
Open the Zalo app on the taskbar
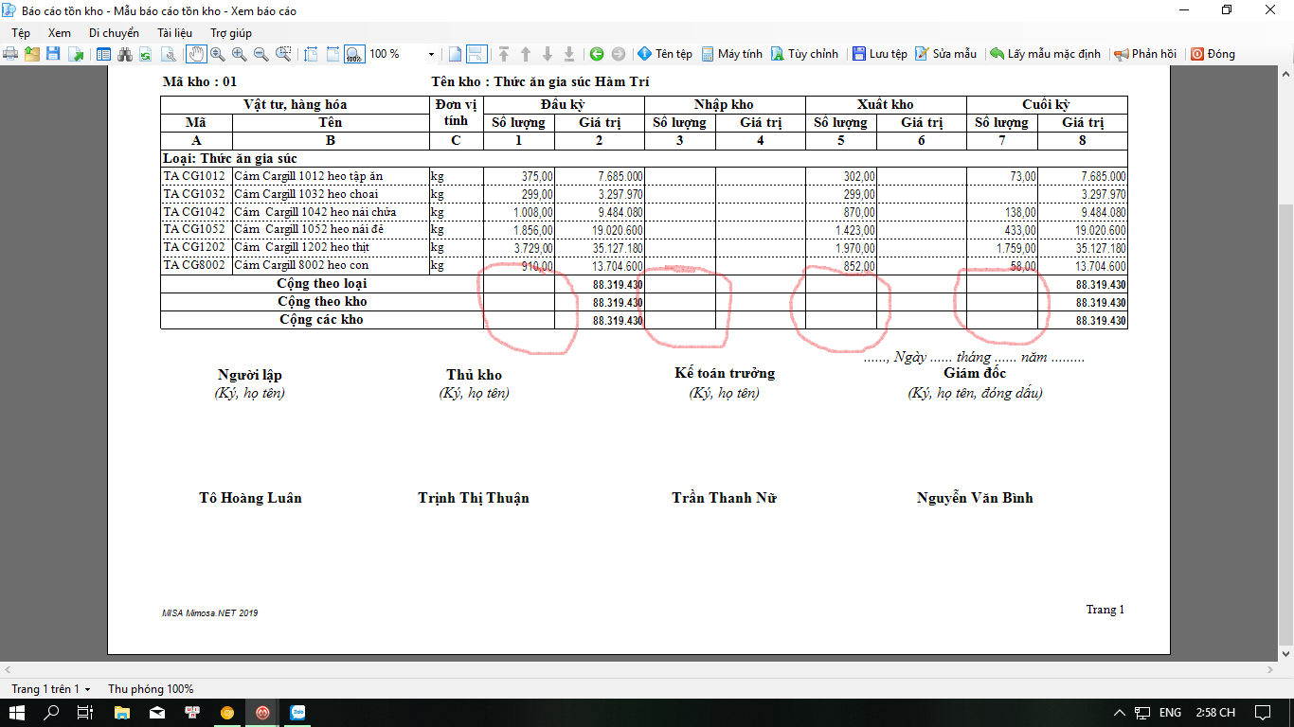coord(297,712)
